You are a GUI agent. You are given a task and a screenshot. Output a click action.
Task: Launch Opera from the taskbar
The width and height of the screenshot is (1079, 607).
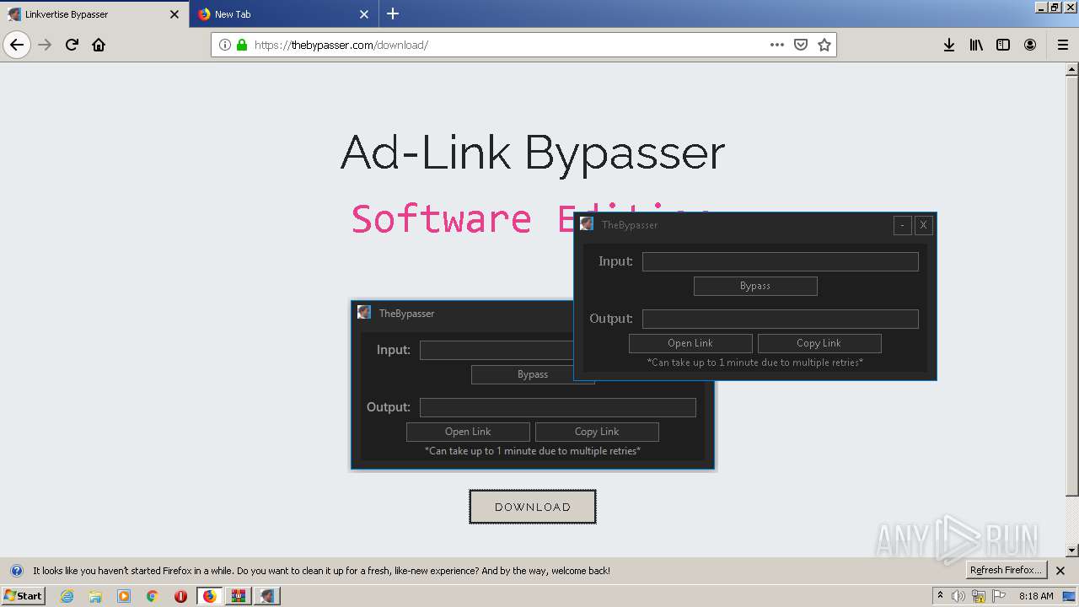(180, 596)
